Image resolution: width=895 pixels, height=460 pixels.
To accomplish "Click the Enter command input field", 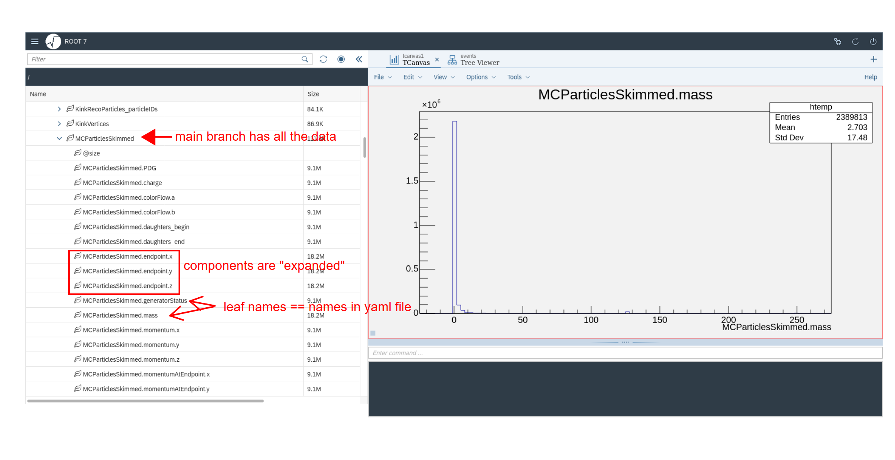I will [x=625, y=353].
